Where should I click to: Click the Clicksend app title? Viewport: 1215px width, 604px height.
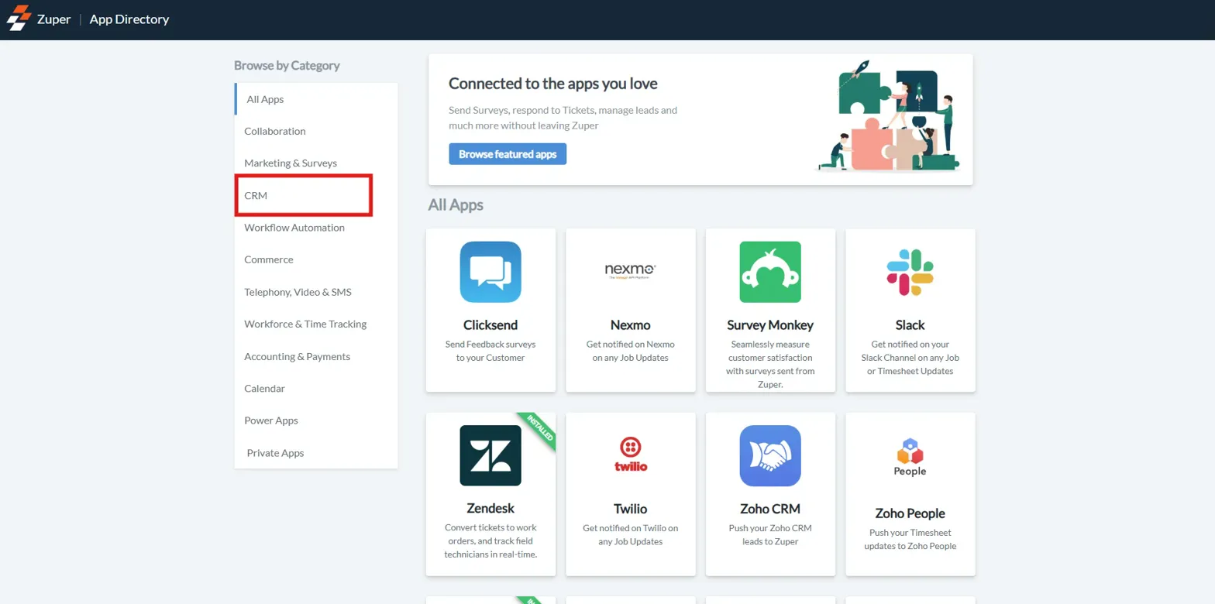(x=490, y=324)
